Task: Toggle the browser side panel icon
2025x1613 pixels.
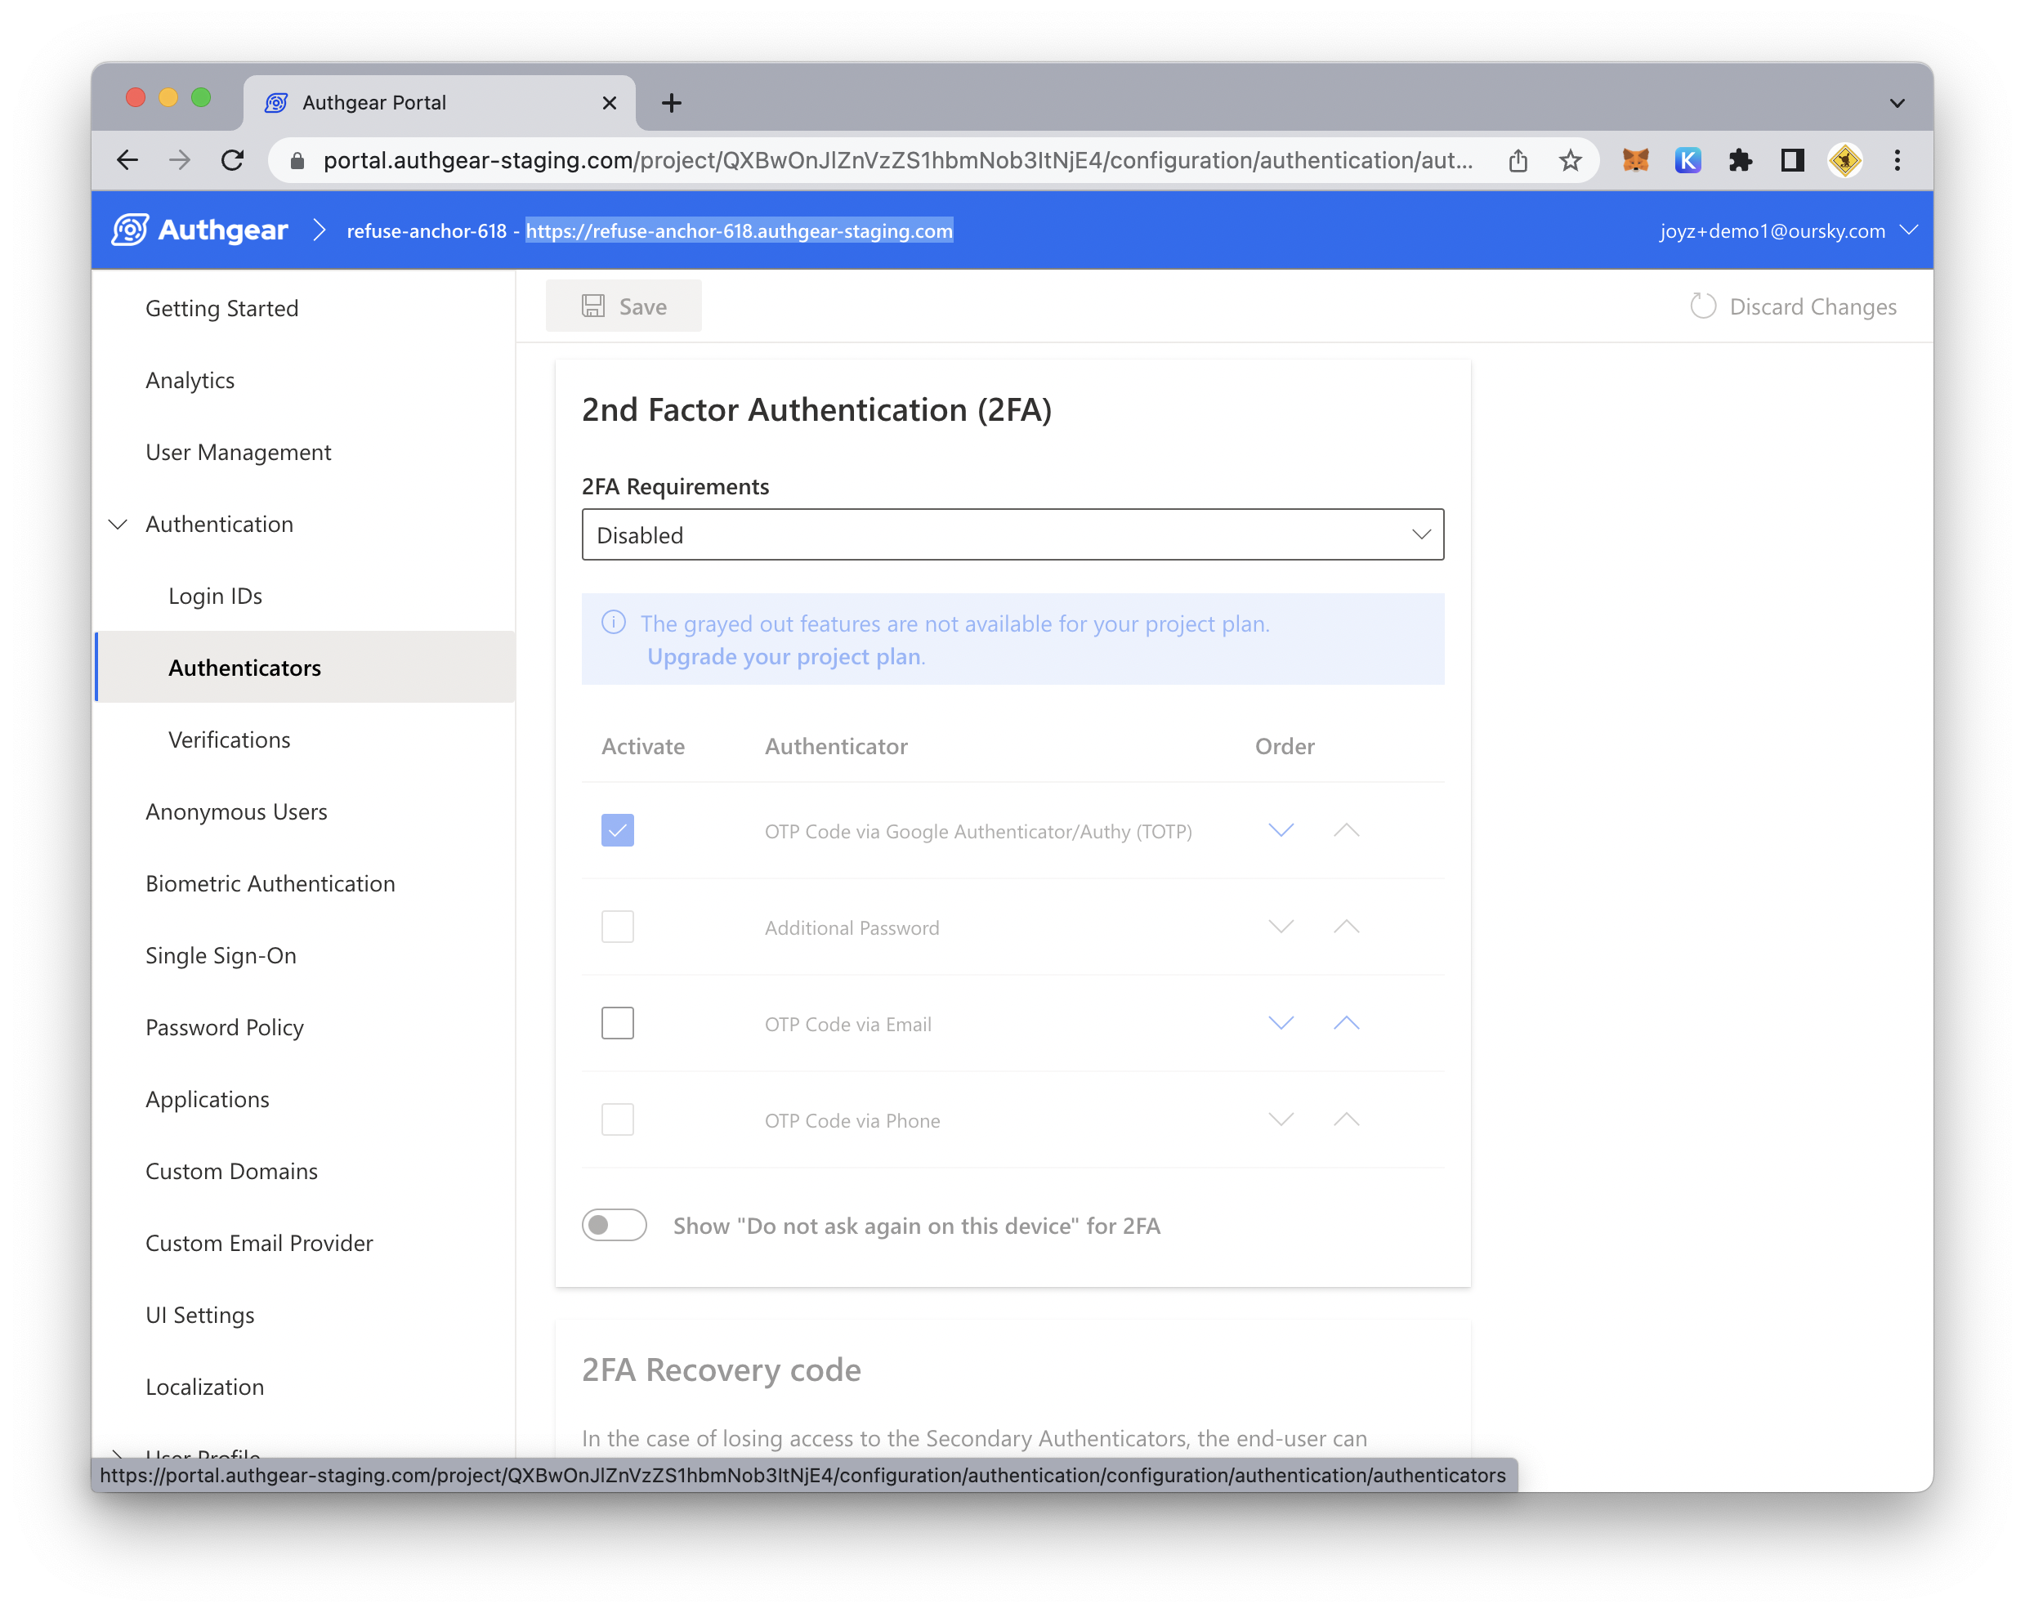Action: click(x=1792, y=161)
